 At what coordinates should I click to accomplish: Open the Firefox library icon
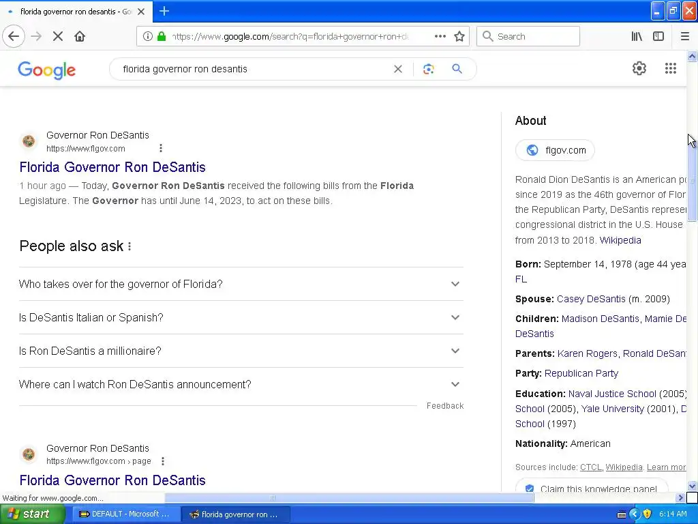pos(637,37)
